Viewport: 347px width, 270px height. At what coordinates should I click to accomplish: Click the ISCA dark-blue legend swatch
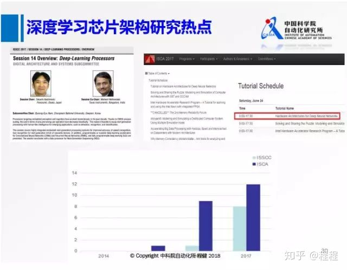254,164
